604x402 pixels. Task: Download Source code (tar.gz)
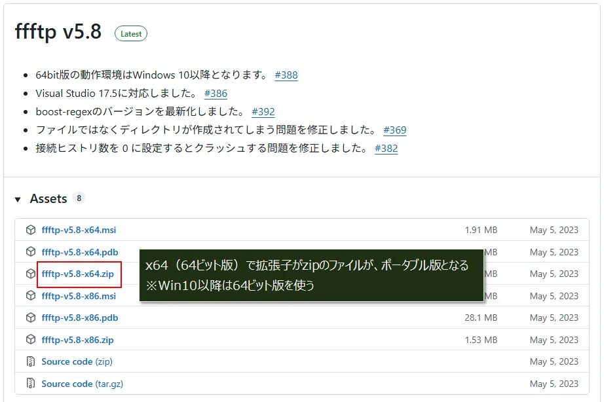(82, 384)
